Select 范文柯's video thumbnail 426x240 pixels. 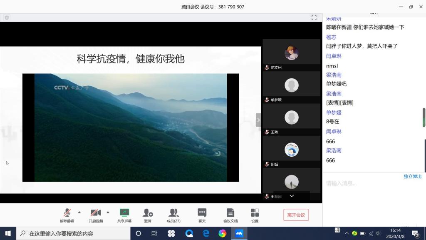291,53
